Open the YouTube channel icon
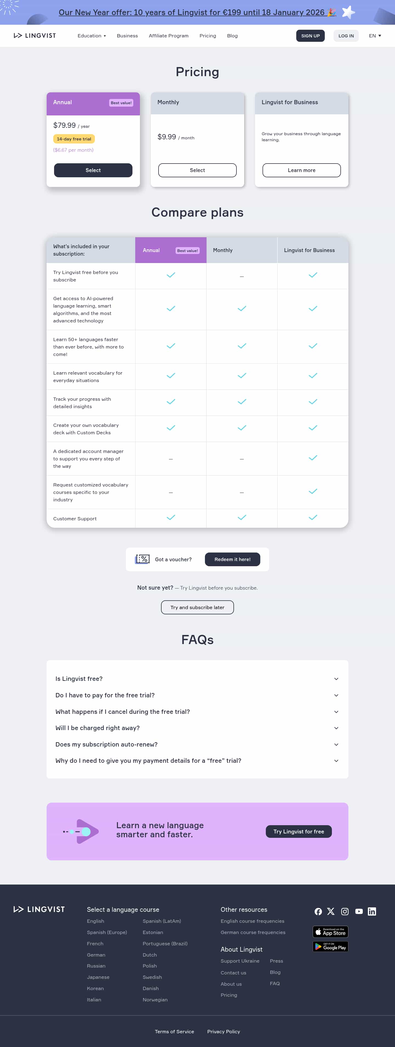Viewport: 395px width, 1047px height. (x=359, y=911)
